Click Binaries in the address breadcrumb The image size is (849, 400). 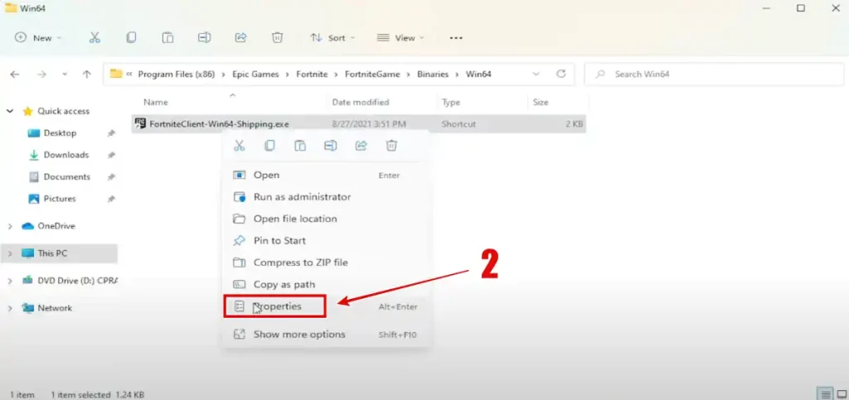[433, 74]
